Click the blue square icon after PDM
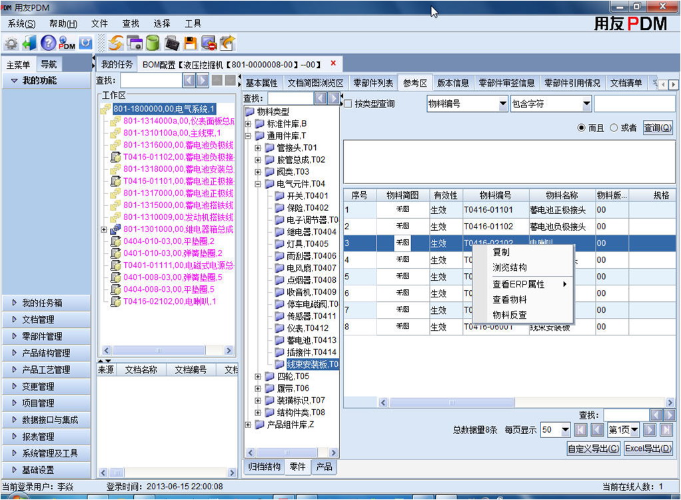This screenshot has width=681, height=500. click(86, 43)
